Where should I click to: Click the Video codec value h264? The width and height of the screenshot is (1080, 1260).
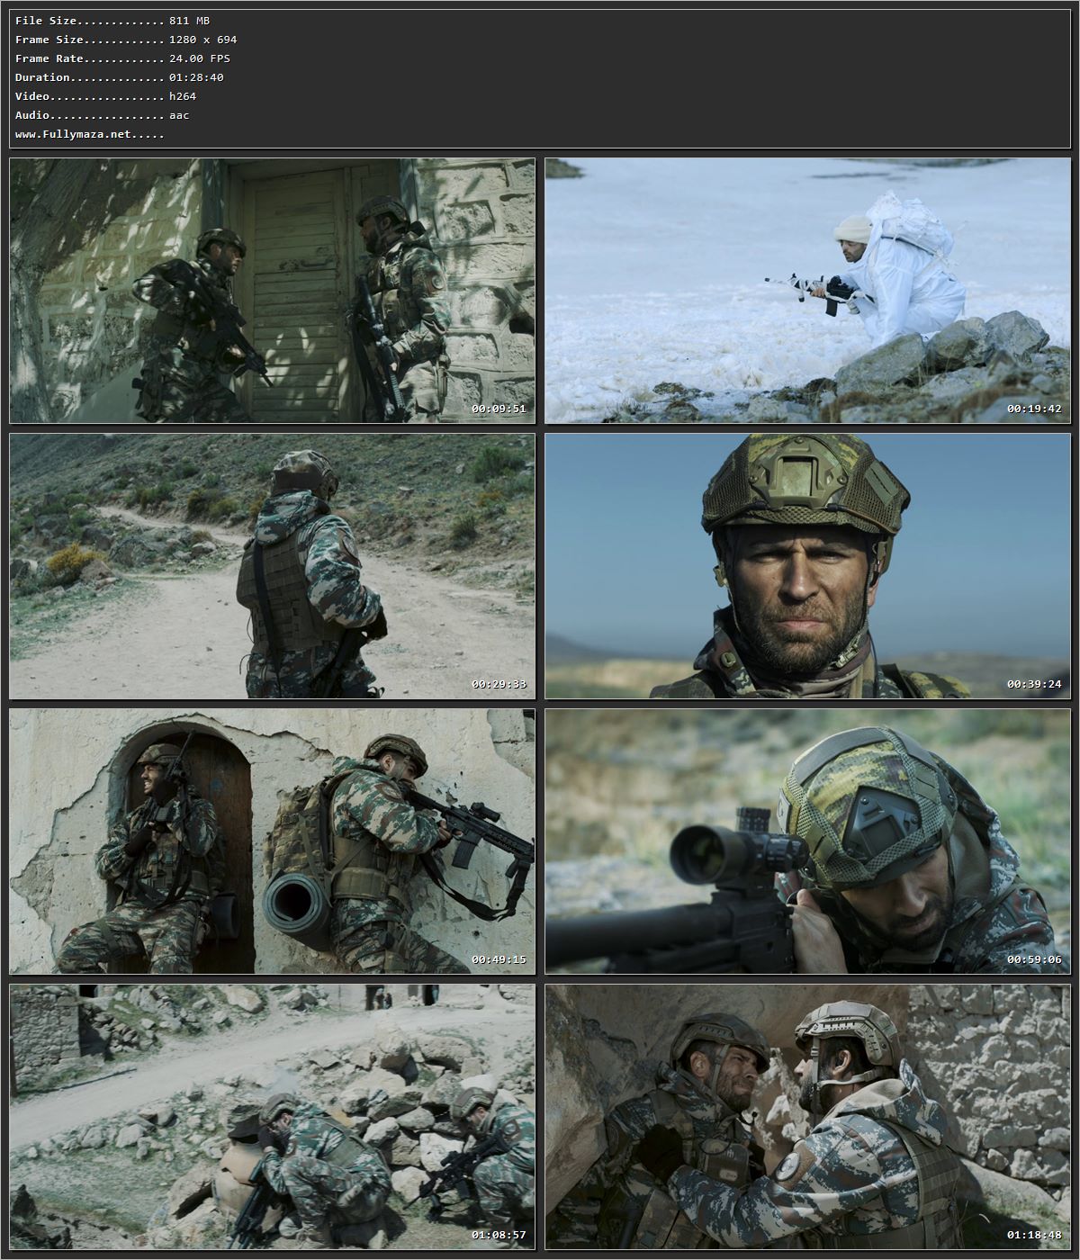click(x=182, y=96)
